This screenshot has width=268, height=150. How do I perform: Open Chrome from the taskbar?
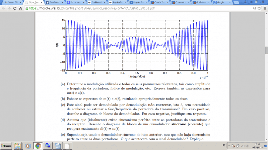38,146
